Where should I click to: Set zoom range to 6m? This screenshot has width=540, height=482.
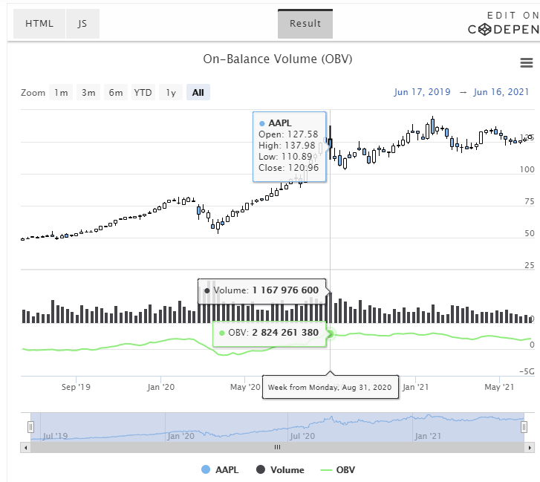pos(116,92)
